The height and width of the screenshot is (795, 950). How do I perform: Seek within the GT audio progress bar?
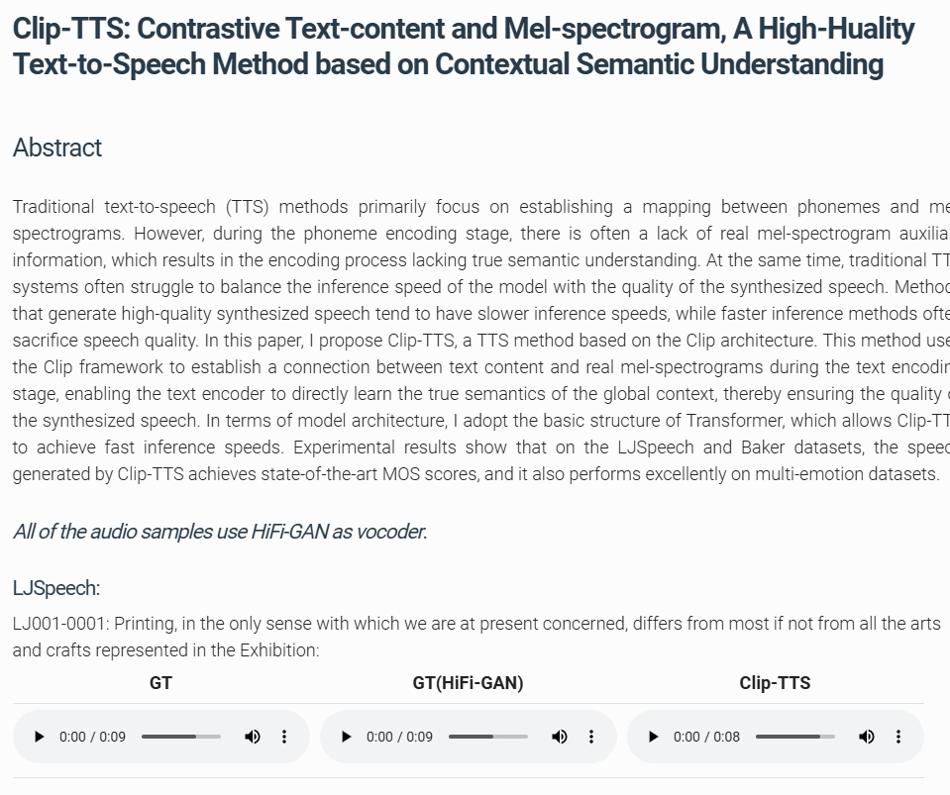point(181,737)
